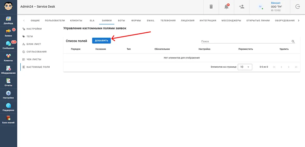Click the Admin24 – Service Desk title

pyautogui.click(x=38, y=7)
